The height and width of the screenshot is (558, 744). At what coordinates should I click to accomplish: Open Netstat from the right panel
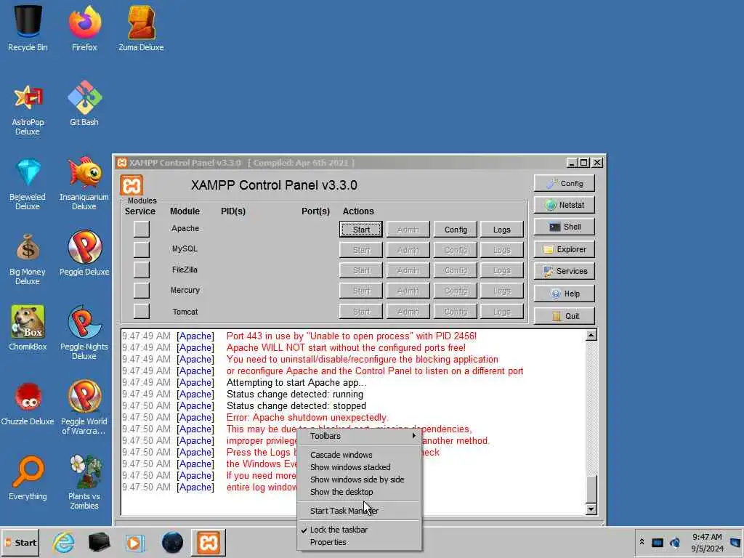[564, 205]
